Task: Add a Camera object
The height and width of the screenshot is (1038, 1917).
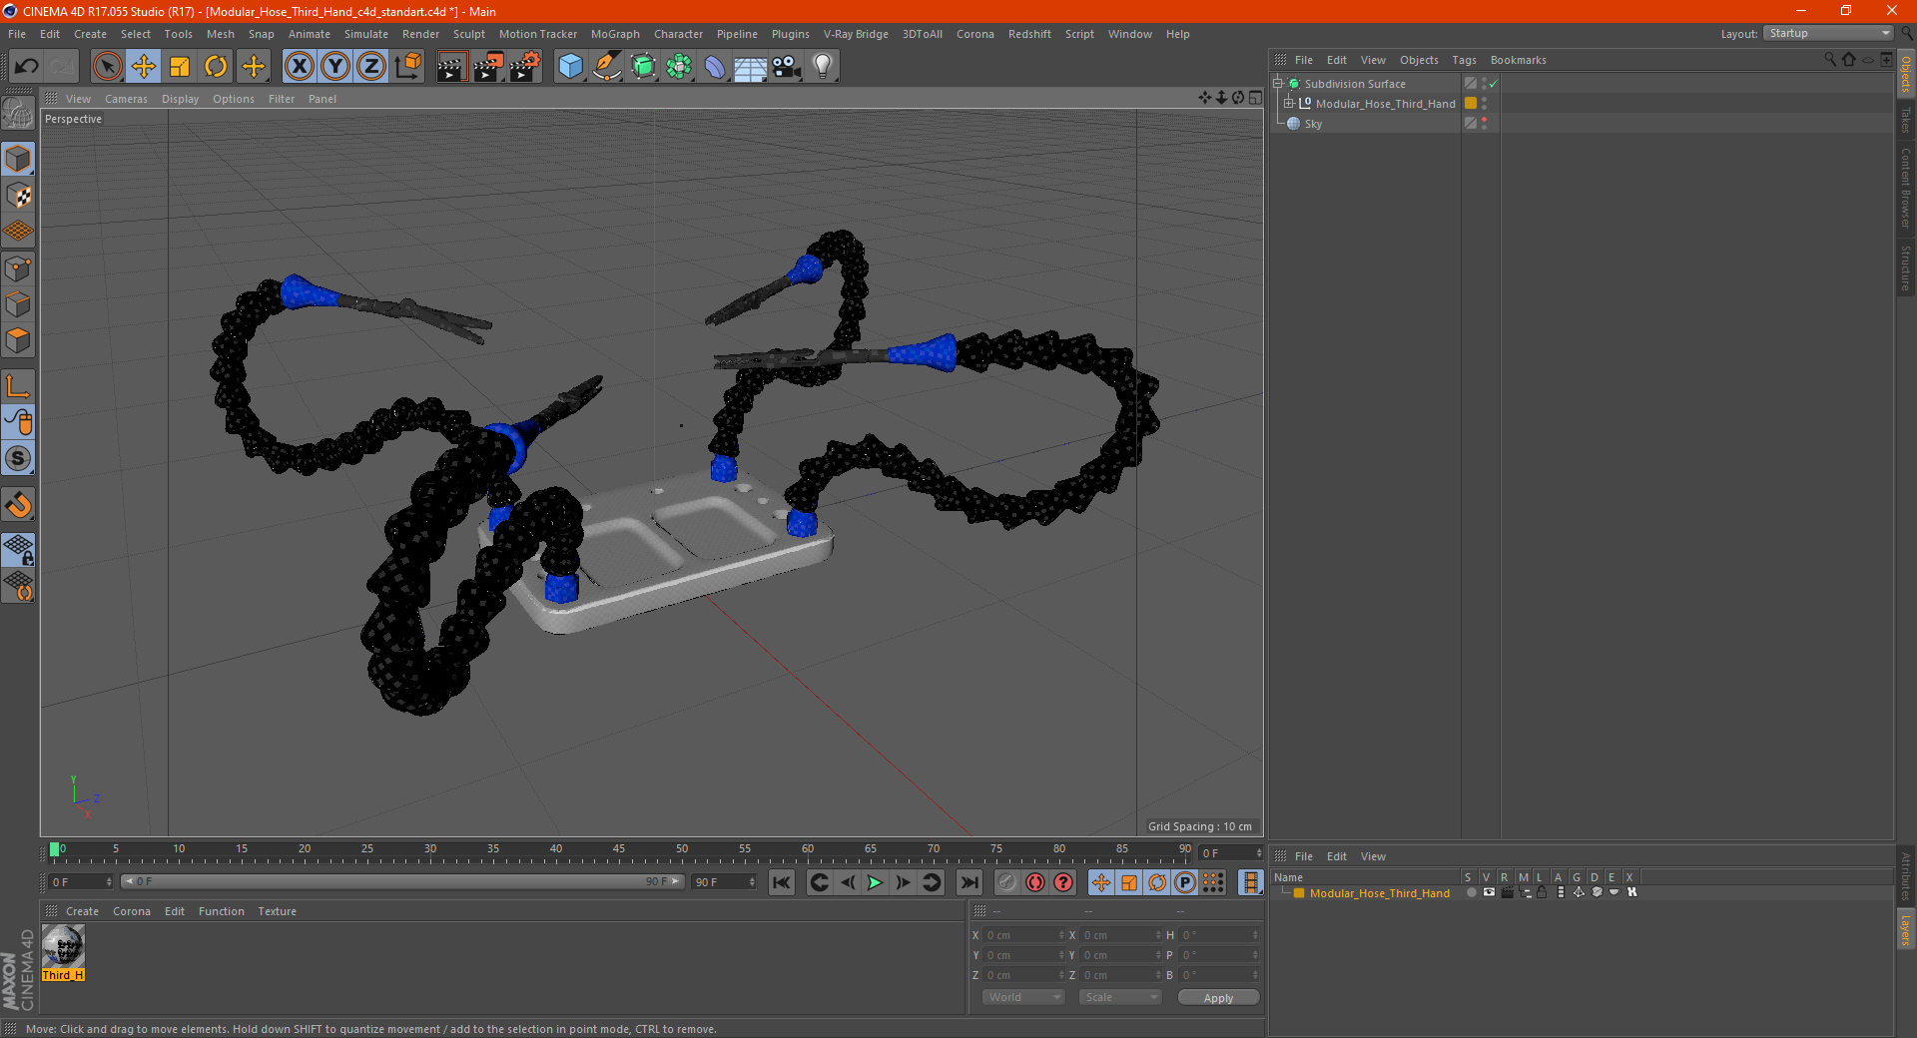Action: tap(787, 67)
